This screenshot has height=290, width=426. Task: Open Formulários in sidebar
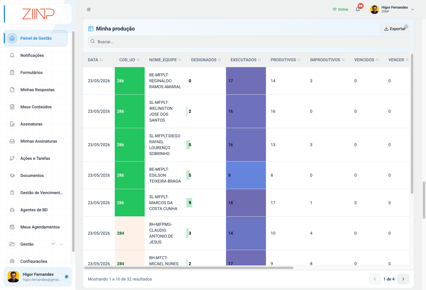click(x=36, y=72)
